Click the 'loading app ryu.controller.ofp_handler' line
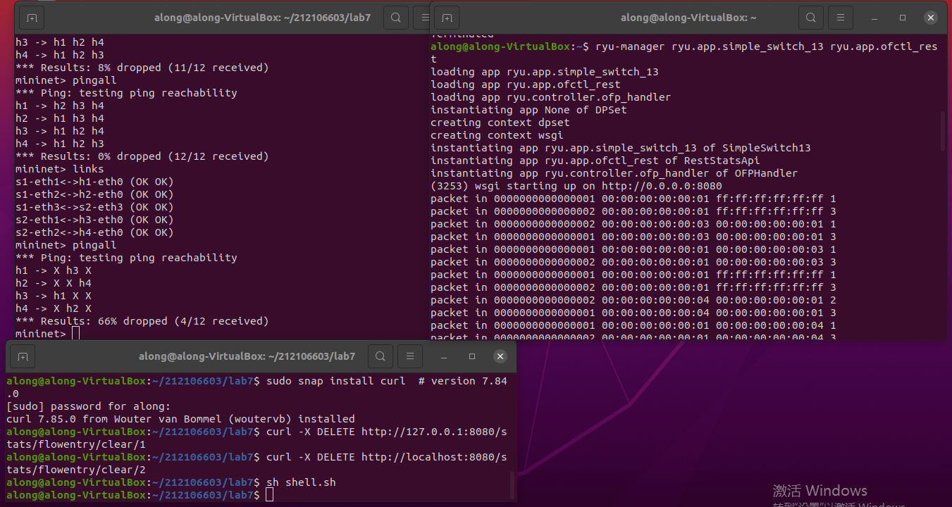Viewport: 952px width, 507px height. tap(551, 97)
